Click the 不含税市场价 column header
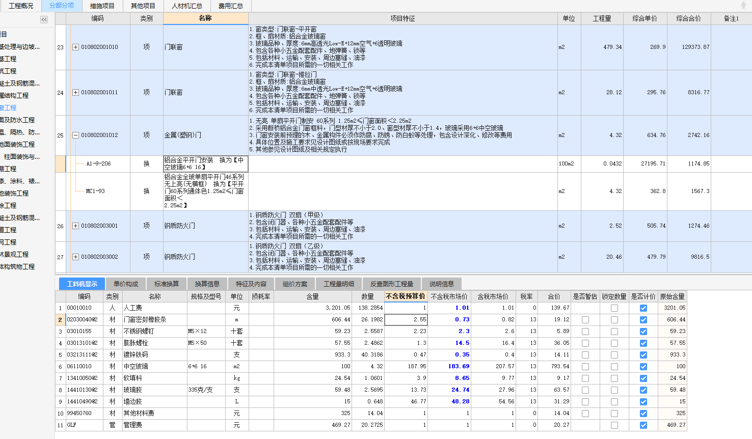This screenshot has height=439, width=752. click(x=449, y=296)
